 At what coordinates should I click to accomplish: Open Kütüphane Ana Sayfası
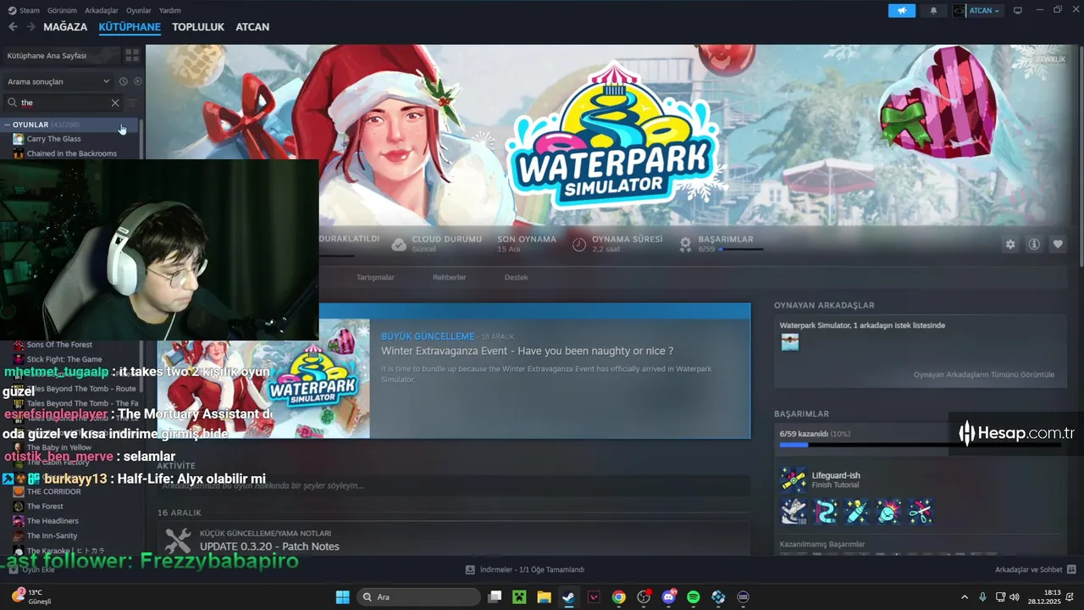62,55
